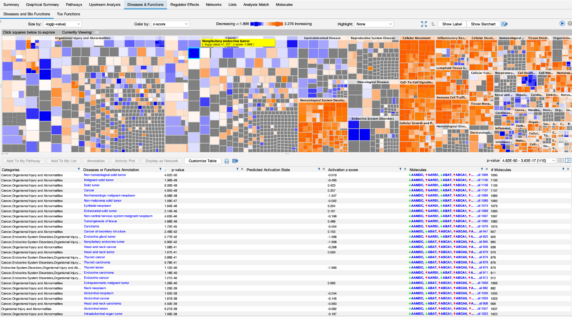
Task: Switch to Summary tab
Action: tap(11, 5)
